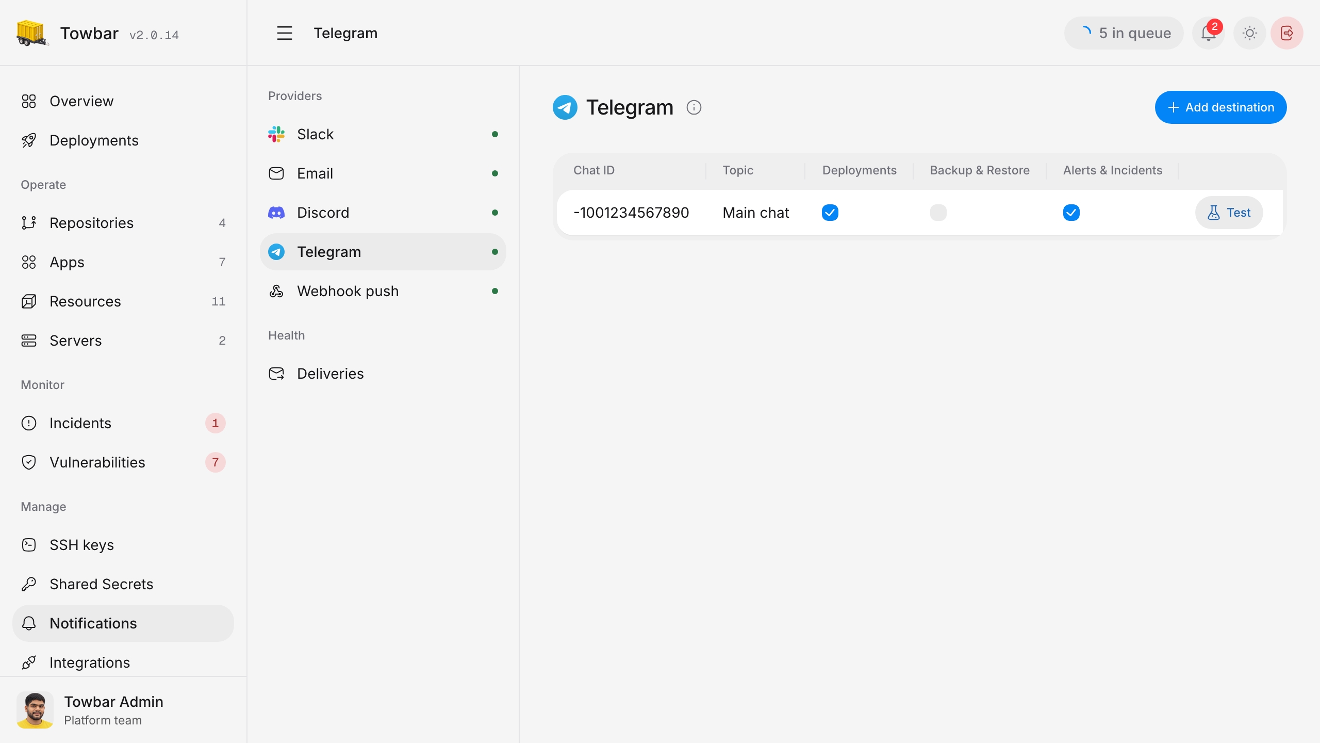Click the Main chat topic cell
Image resolution: width=1320 pixels, height=743 pixels.
(x=756, y=213)
